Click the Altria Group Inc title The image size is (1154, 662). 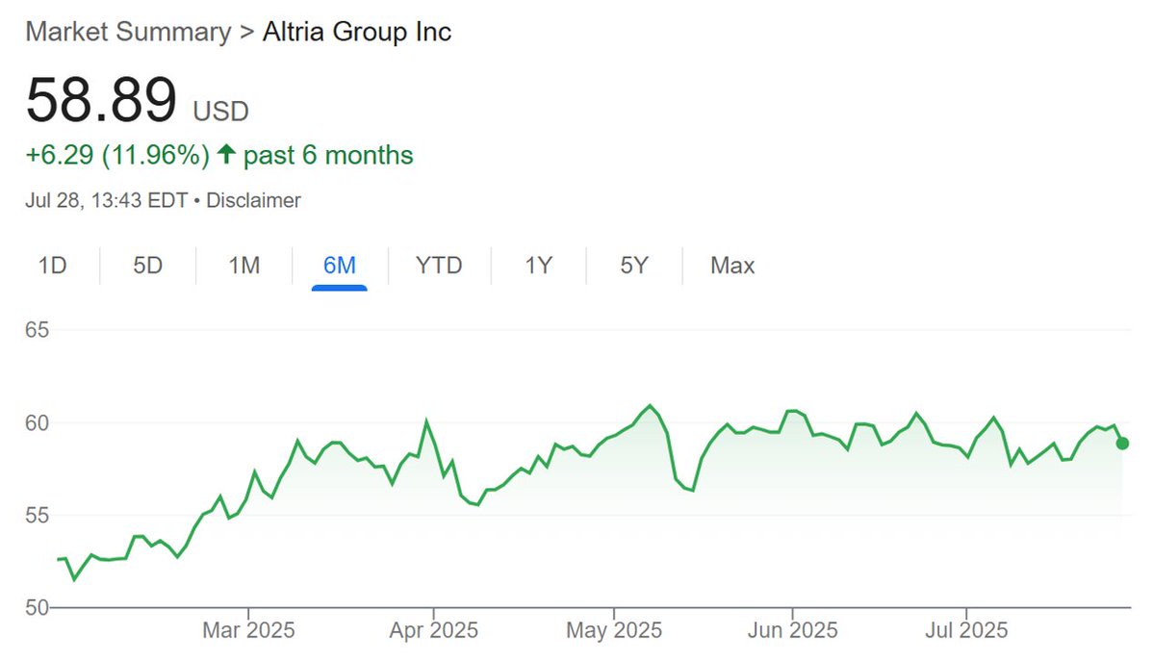coord(357,33)
